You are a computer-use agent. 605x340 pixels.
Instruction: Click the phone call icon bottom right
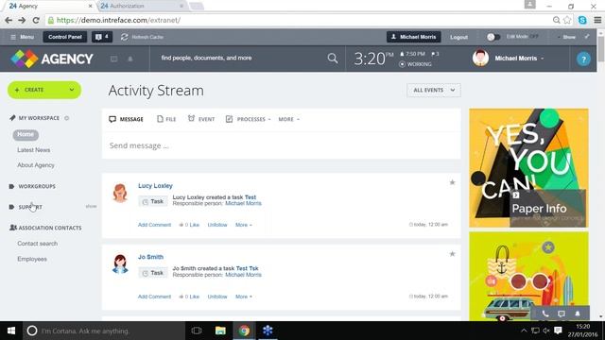point(545,314)
